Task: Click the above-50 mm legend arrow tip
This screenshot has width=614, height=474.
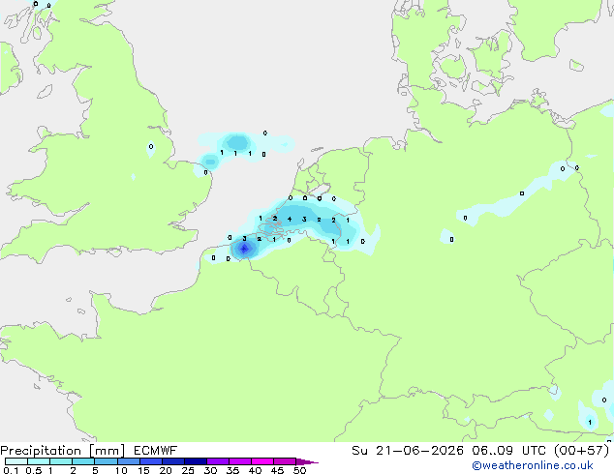Action: [307, 461]
